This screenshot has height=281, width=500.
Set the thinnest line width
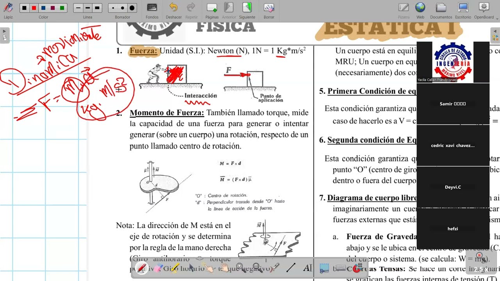pos(79,8)
